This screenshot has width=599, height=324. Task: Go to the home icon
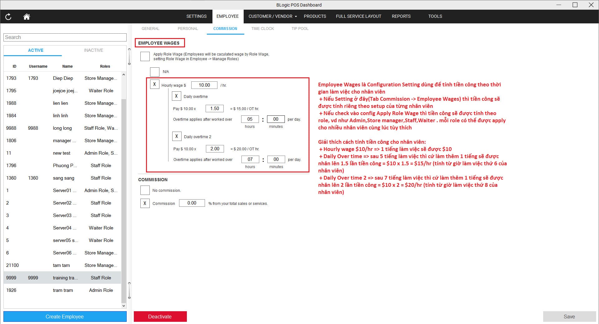(27, 17)
